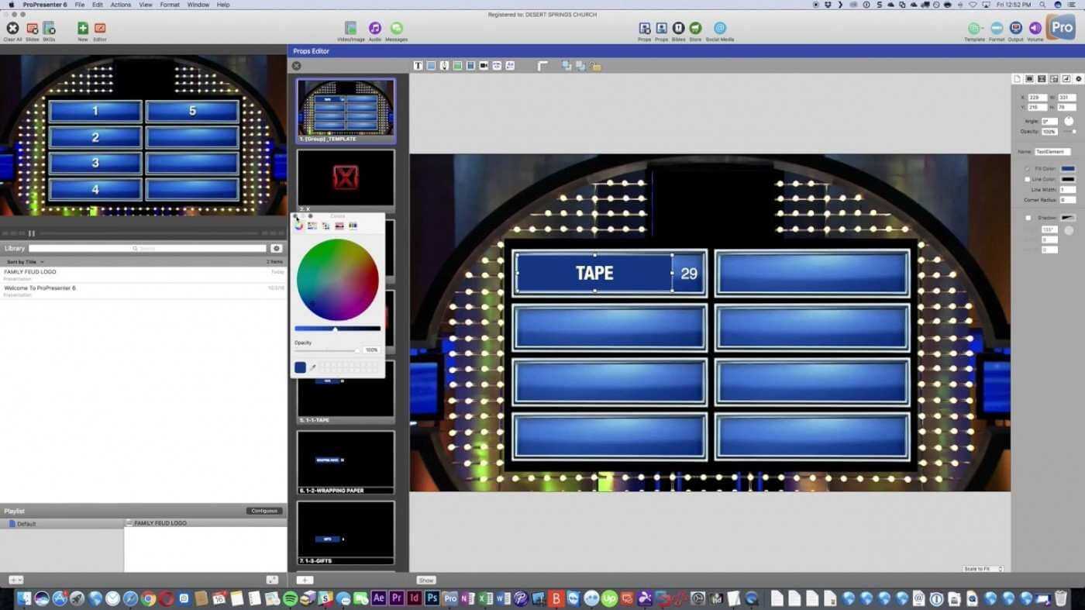The image size is (1085, 610).
Task: Enable the Line Color checkbox
Action: 1028,179
